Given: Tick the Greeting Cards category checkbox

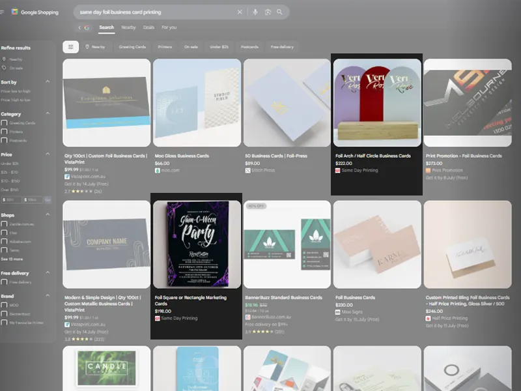Looking at the screenshot, I should click(4, 123).
